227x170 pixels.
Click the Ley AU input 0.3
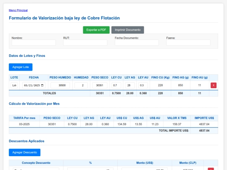point(143,85)
